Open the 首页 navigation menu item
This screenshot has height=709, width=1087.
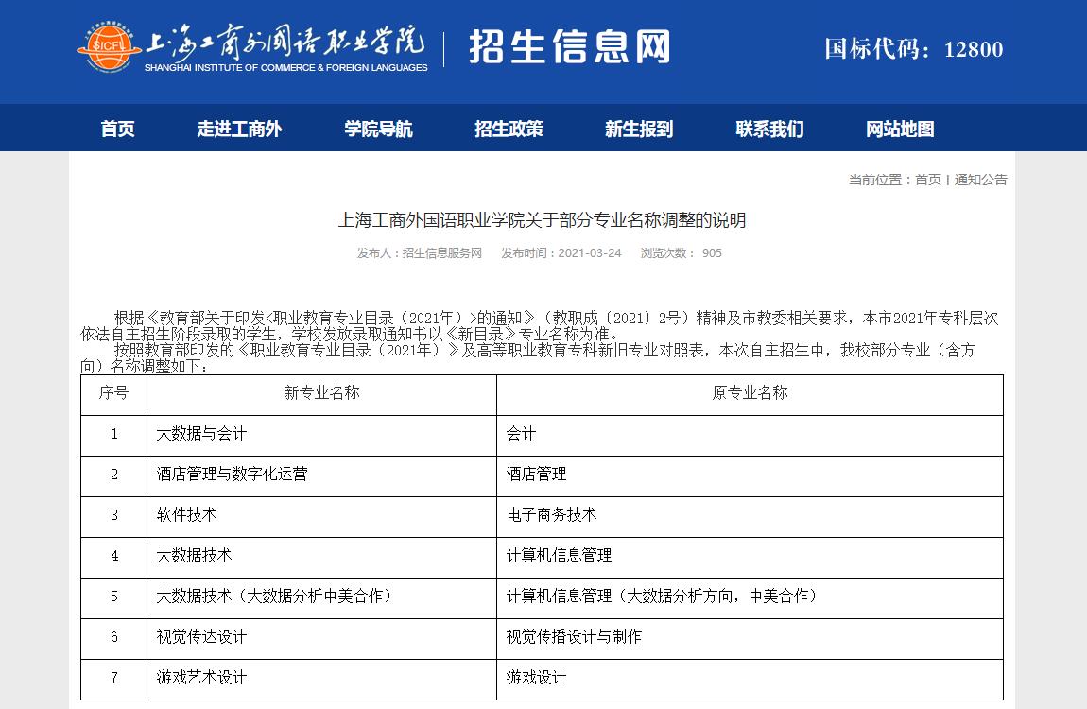[118, 129]
